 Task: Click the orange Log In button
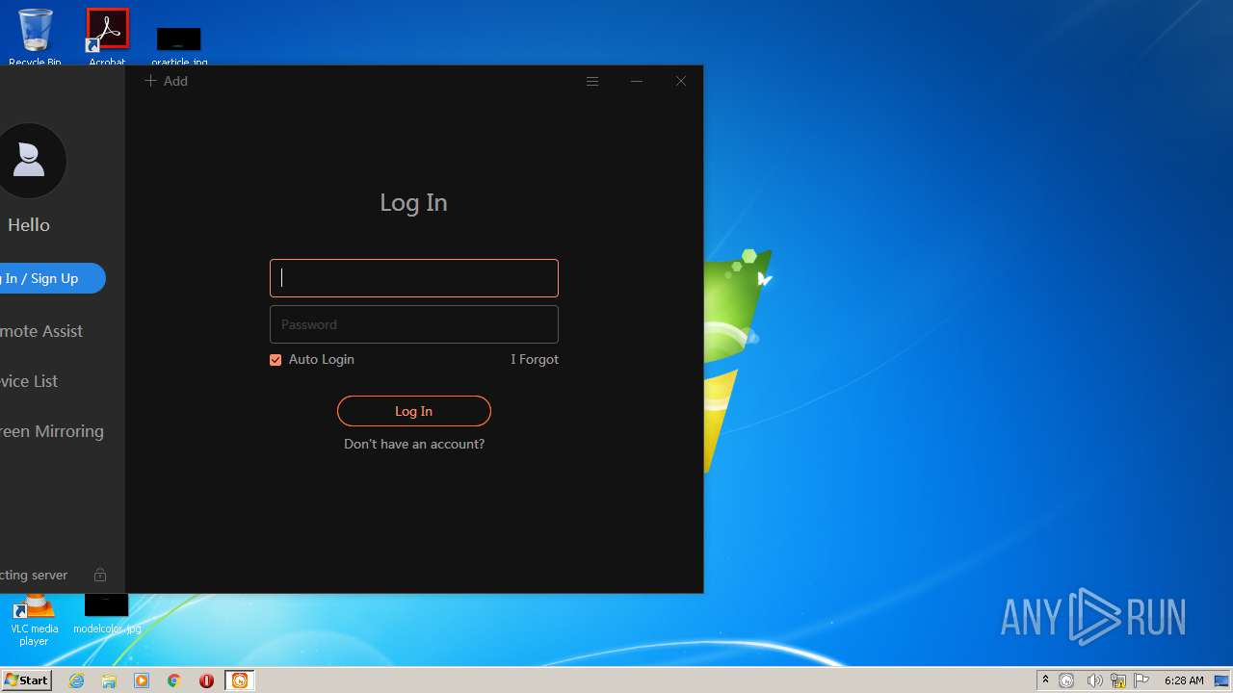point(414,411)
